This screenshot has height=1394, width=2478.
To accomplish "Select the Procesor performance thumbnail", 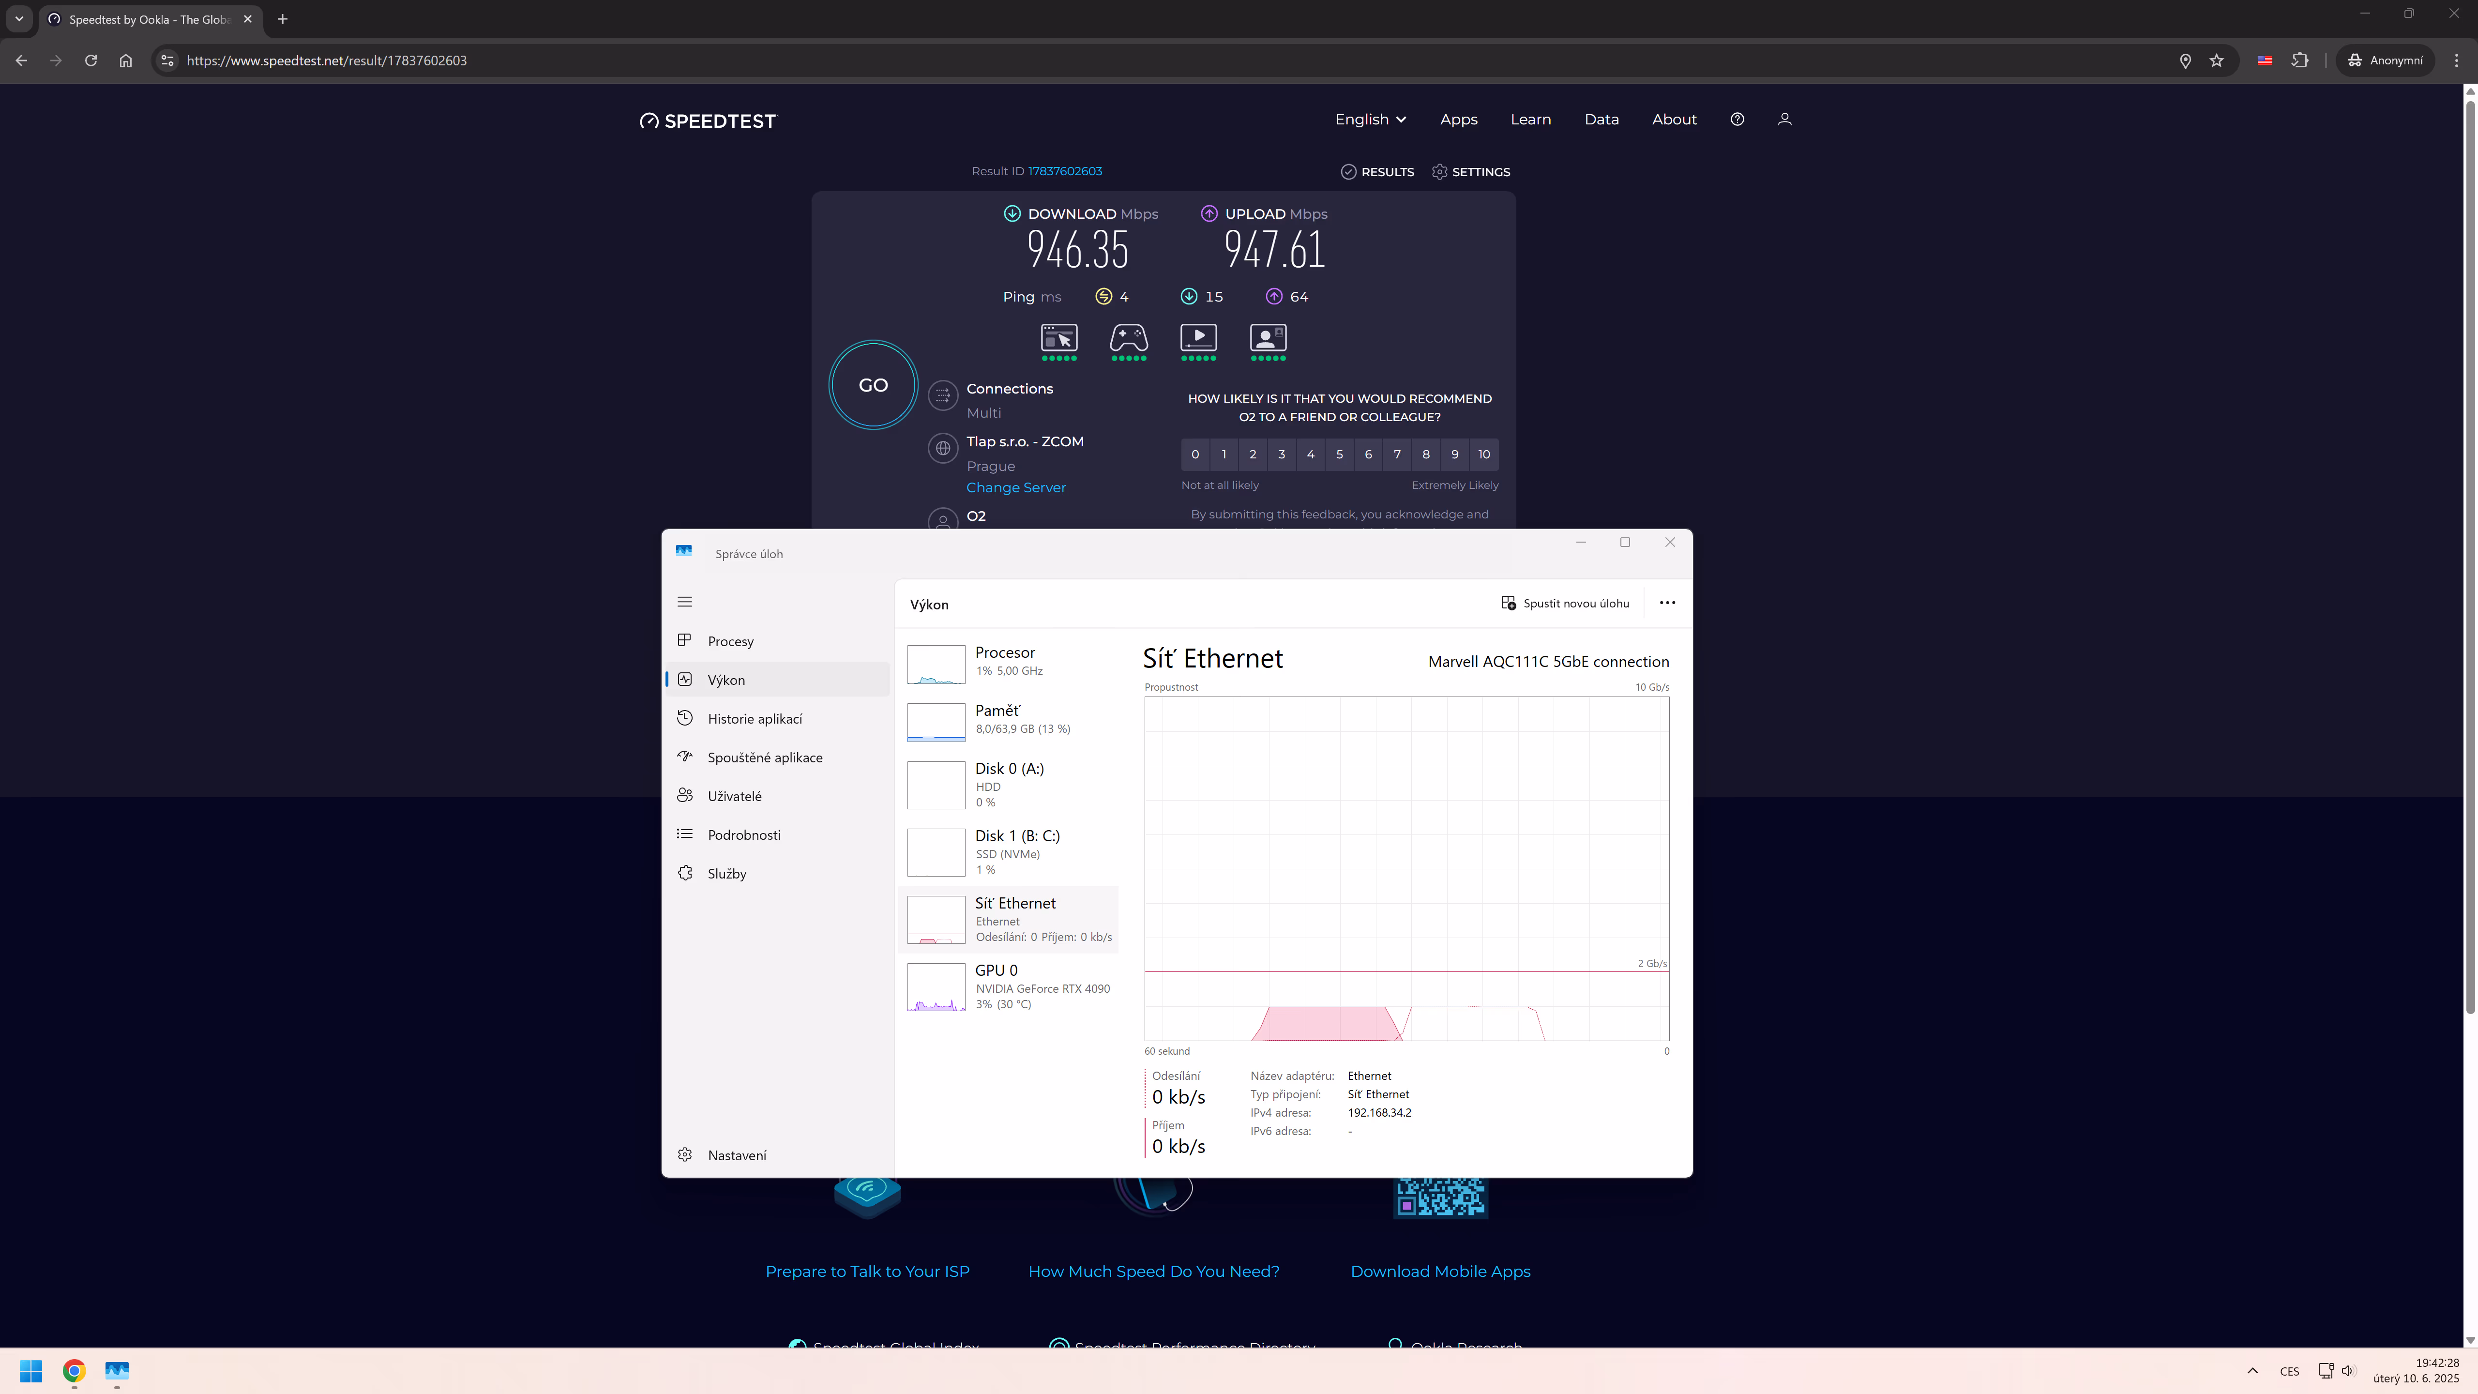I will coord(936,664).
